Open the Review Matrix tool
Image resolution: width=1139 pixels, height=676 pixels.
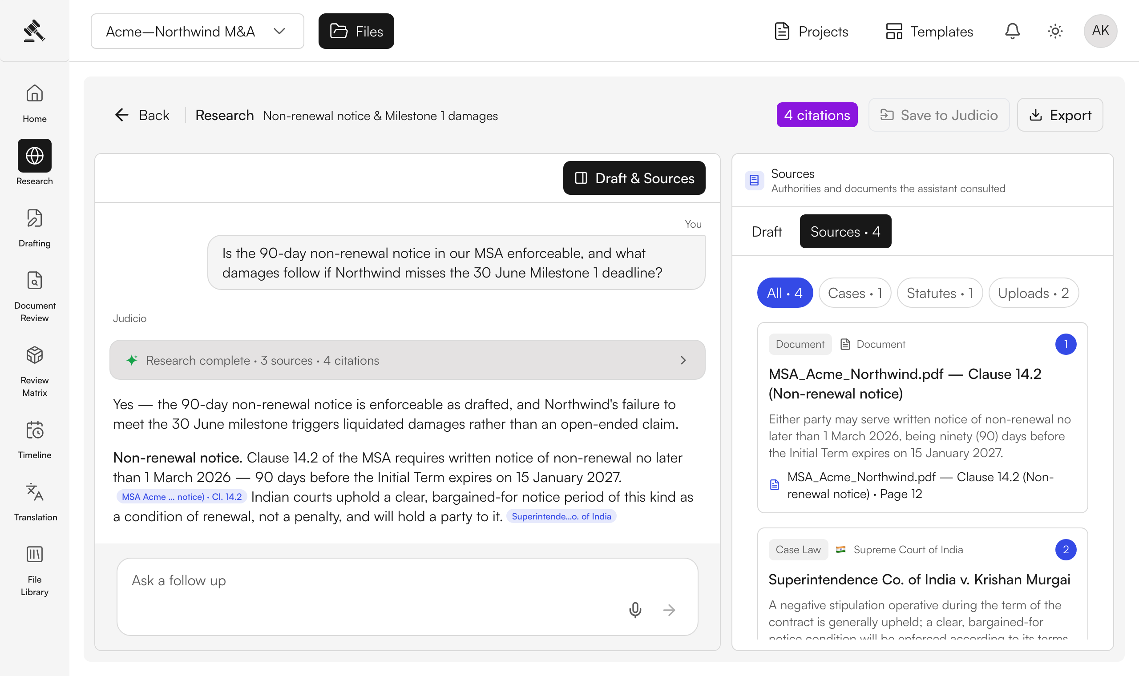(35, 371)
